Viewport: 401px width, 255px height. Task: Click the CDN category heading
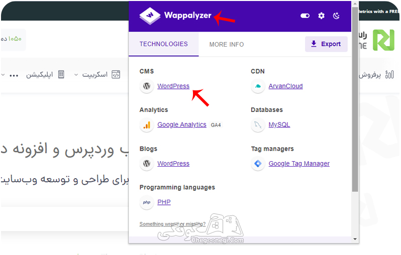[x=257, y=71]
